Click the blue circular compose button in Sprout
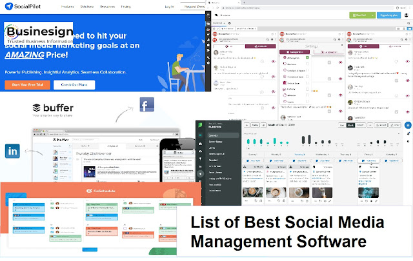The height and width of the screenshot is (261, 413). [408, 125]
